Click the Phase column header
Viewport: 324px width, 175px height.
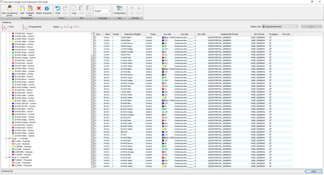[x=153, y=34]
